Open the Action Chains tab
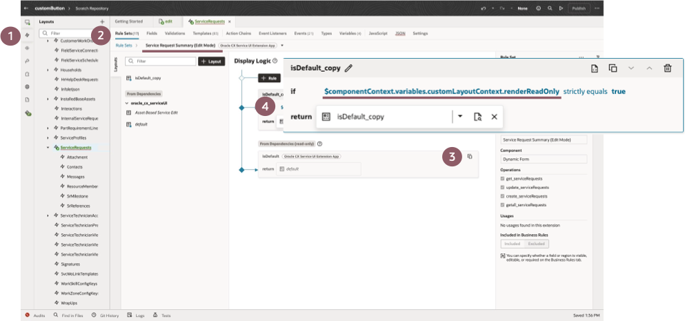 click(x=239, y=33)
